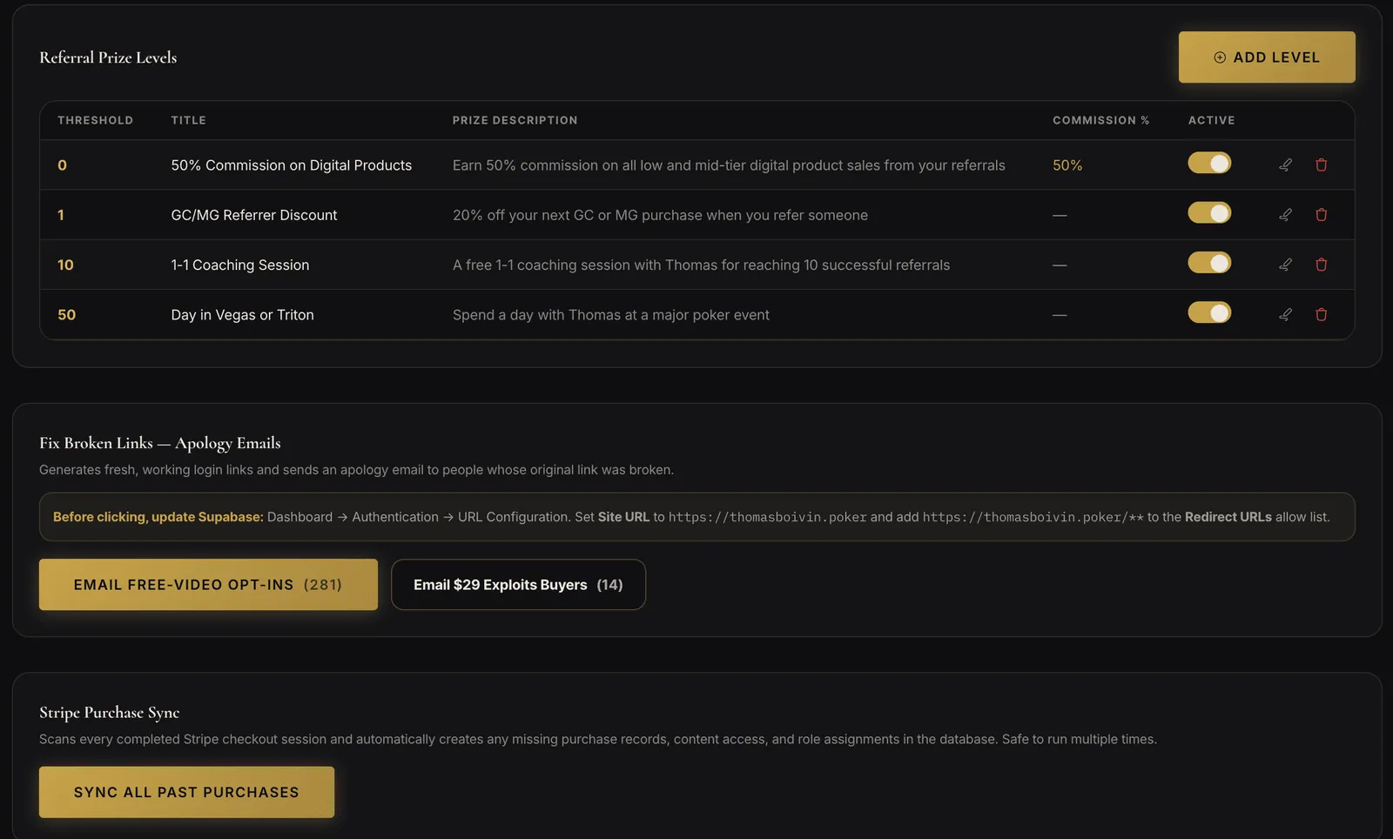Edit the Day in Vegas or Triton level
Viewport: 1393px width, 839px height.
click(1285, 314)
